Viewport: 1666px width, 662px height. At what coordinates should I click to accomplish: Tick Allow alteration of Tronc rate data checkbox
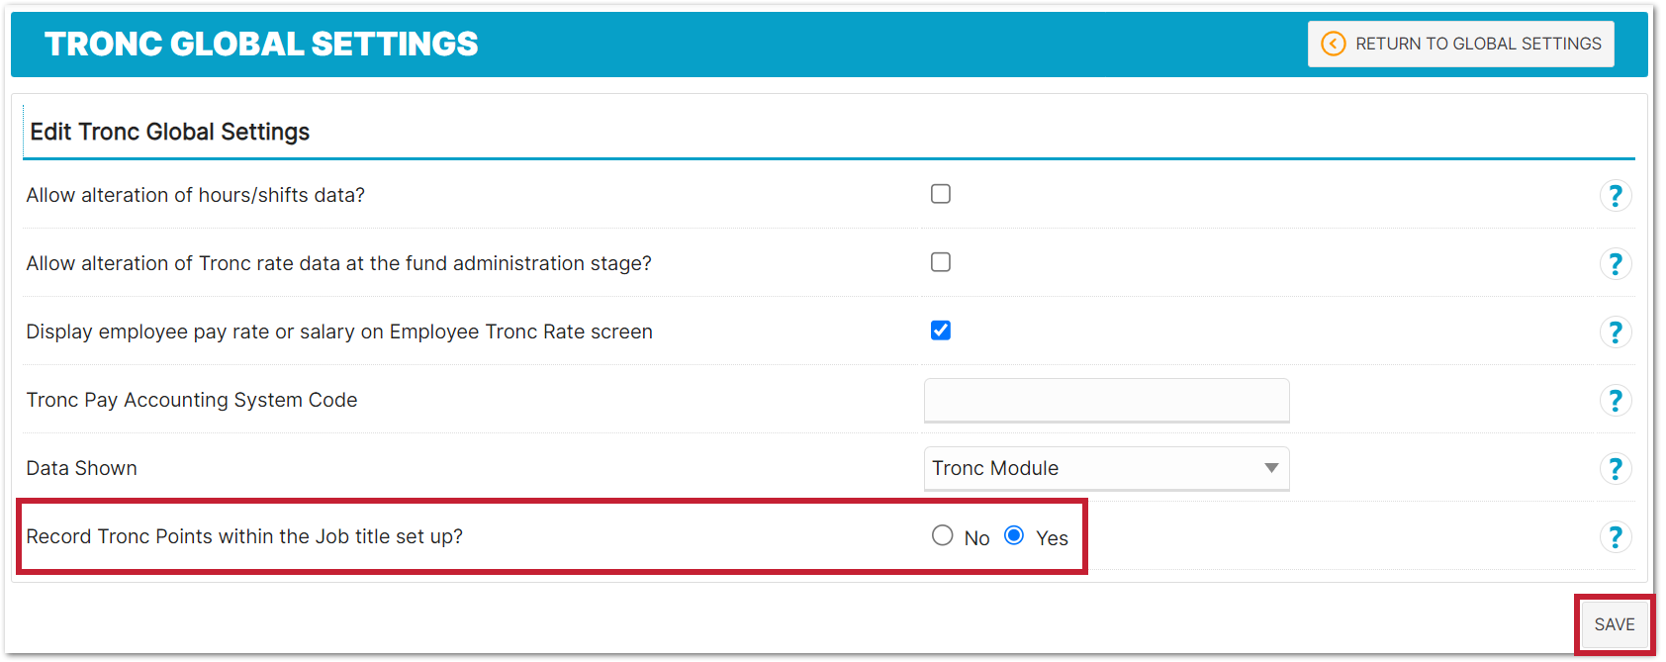(941, 262)
